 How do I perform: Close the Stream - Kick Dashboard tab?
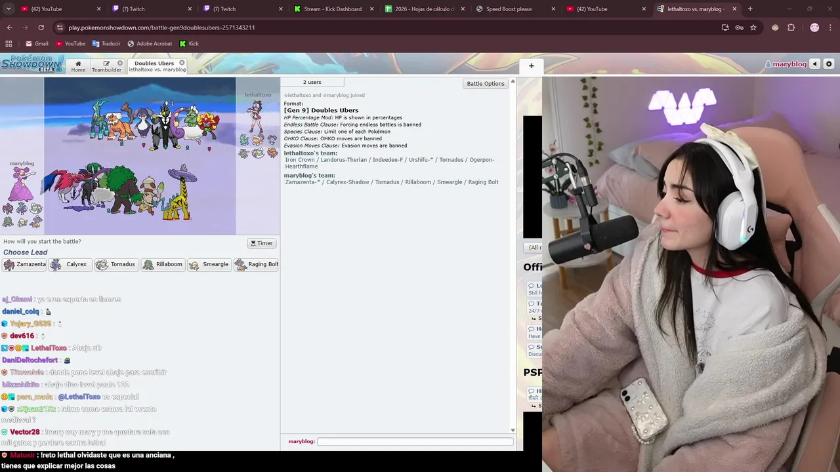pyautogui.click(x=372, y=9)
